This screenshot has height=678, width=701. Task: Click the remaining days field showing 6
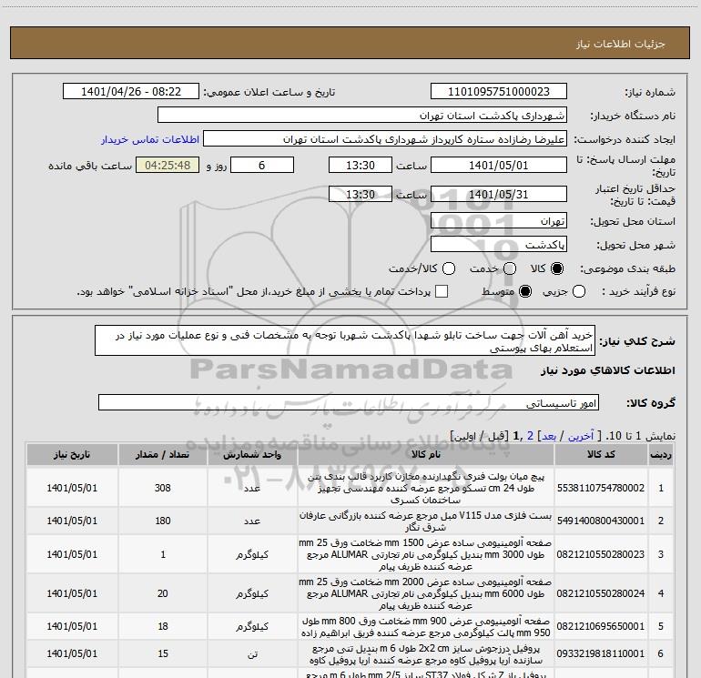coord(262,165)
